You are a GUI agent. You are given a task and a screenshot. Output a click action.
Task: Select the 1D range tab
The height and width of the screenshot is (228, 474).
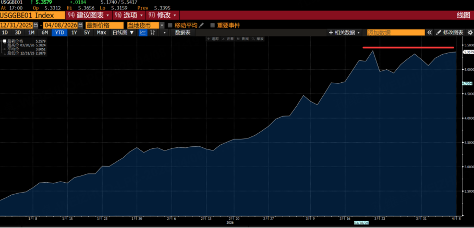(x=5, y=33)
